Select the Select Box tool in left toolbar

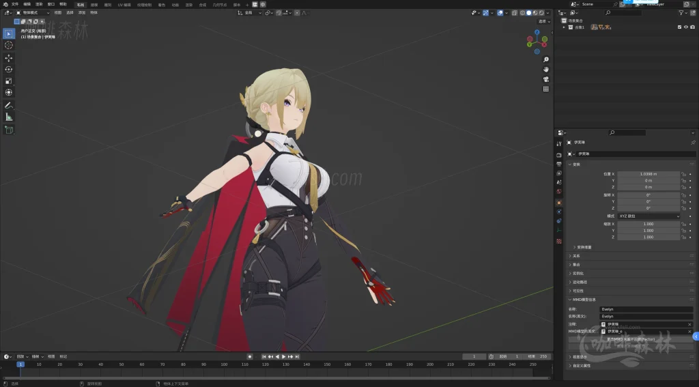pos(8,33)
